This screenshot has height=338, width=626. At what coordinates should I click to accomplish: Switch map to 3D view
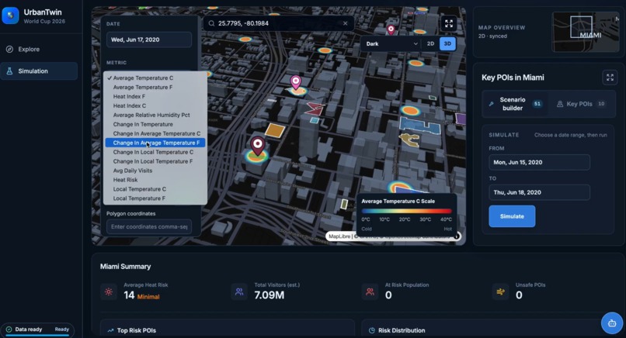(x=447, y=44)
